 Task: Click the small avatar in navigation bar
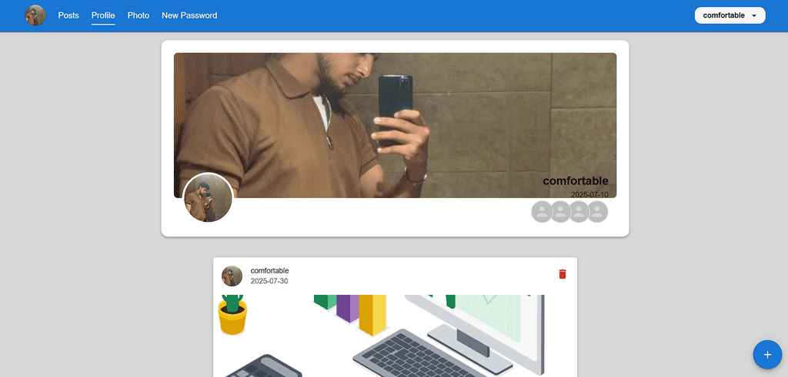click(x=35, y=15)
